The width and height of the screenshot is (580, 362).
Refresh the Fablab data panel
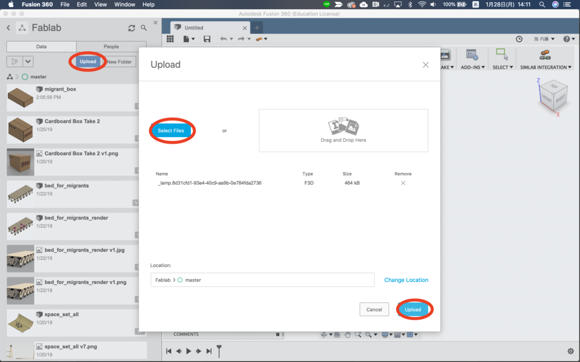132,28
